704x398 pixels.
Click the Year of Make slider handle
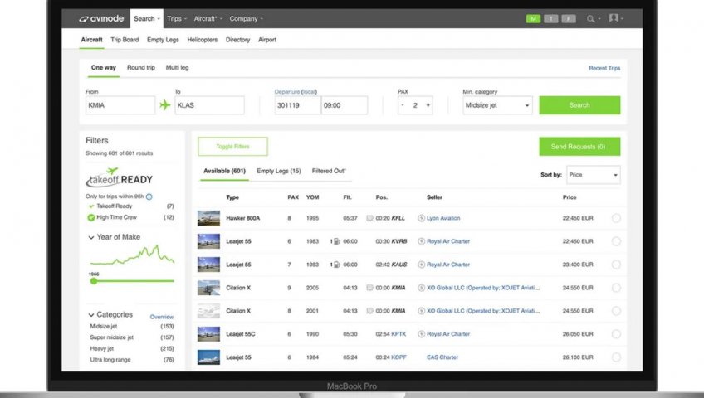coord(93,281)
